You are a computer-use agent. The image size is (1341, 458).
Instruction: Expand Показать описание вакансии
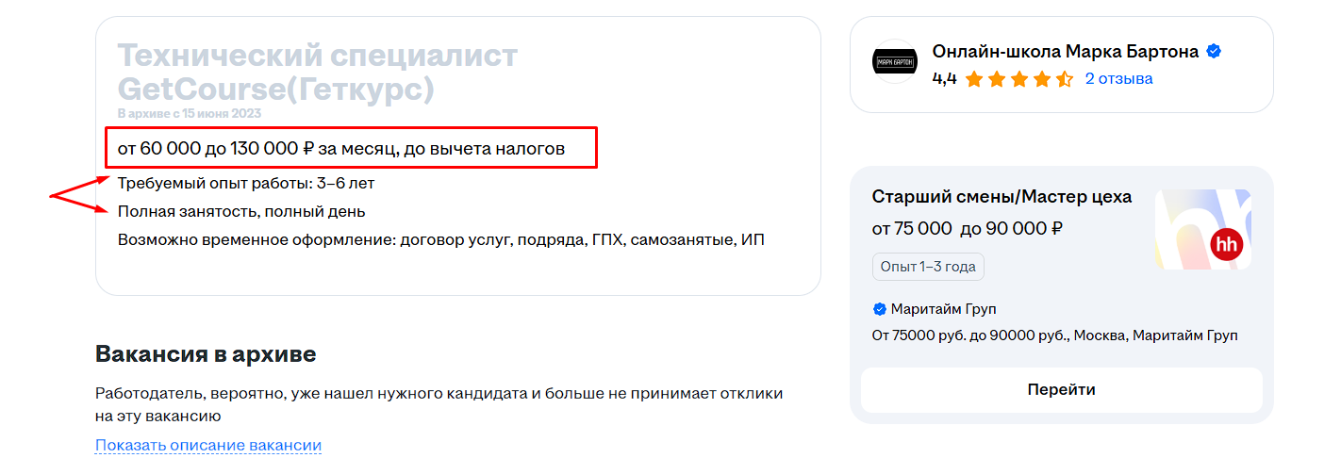click(208, 446)
